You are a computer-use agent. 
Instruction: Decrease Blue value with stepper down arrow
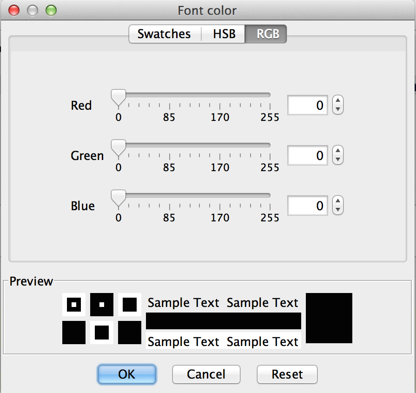click(338, 210)
